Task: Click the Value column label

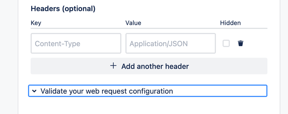Action: 133,23
